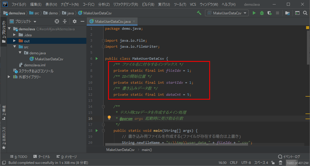Close the MakeUserDataCsv.java tab
The height and width of the screenshot is (166, 310).
click(134, 21)
